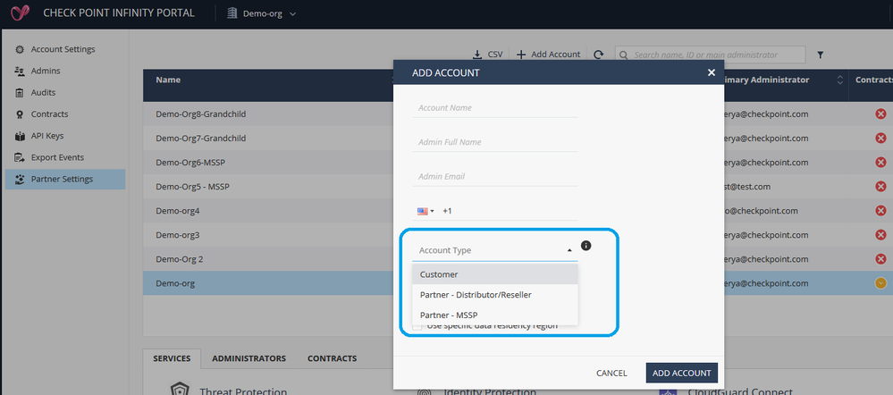Switch to the CONTRACTS tab
This screenshot has width=893, height=395.
tap(332, 358)
